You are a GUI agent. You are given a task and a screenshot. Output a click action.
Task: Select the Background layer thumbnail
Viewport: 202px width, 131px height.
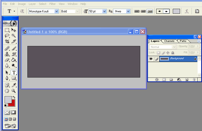pyautogui.click(x=164, y=59)
